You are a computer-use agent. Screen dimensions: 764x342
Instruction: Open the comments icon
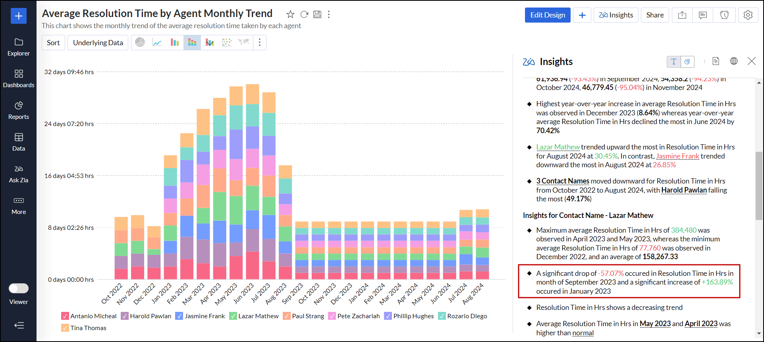point(703,15)
